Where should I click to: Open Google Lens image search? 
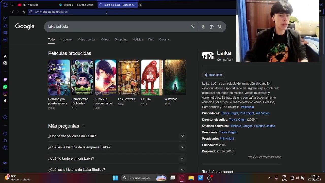coord(212,27)
